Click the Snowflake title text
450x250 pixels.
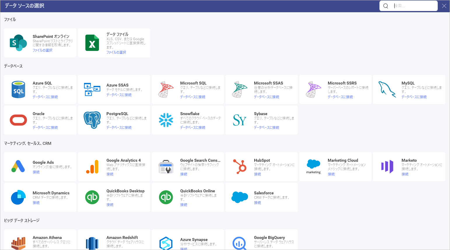click(190, 114)
